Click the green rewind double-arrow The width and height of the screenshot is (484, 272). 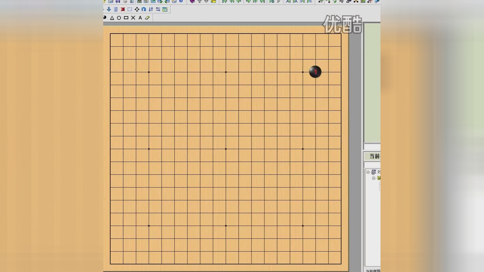[232, 1]
